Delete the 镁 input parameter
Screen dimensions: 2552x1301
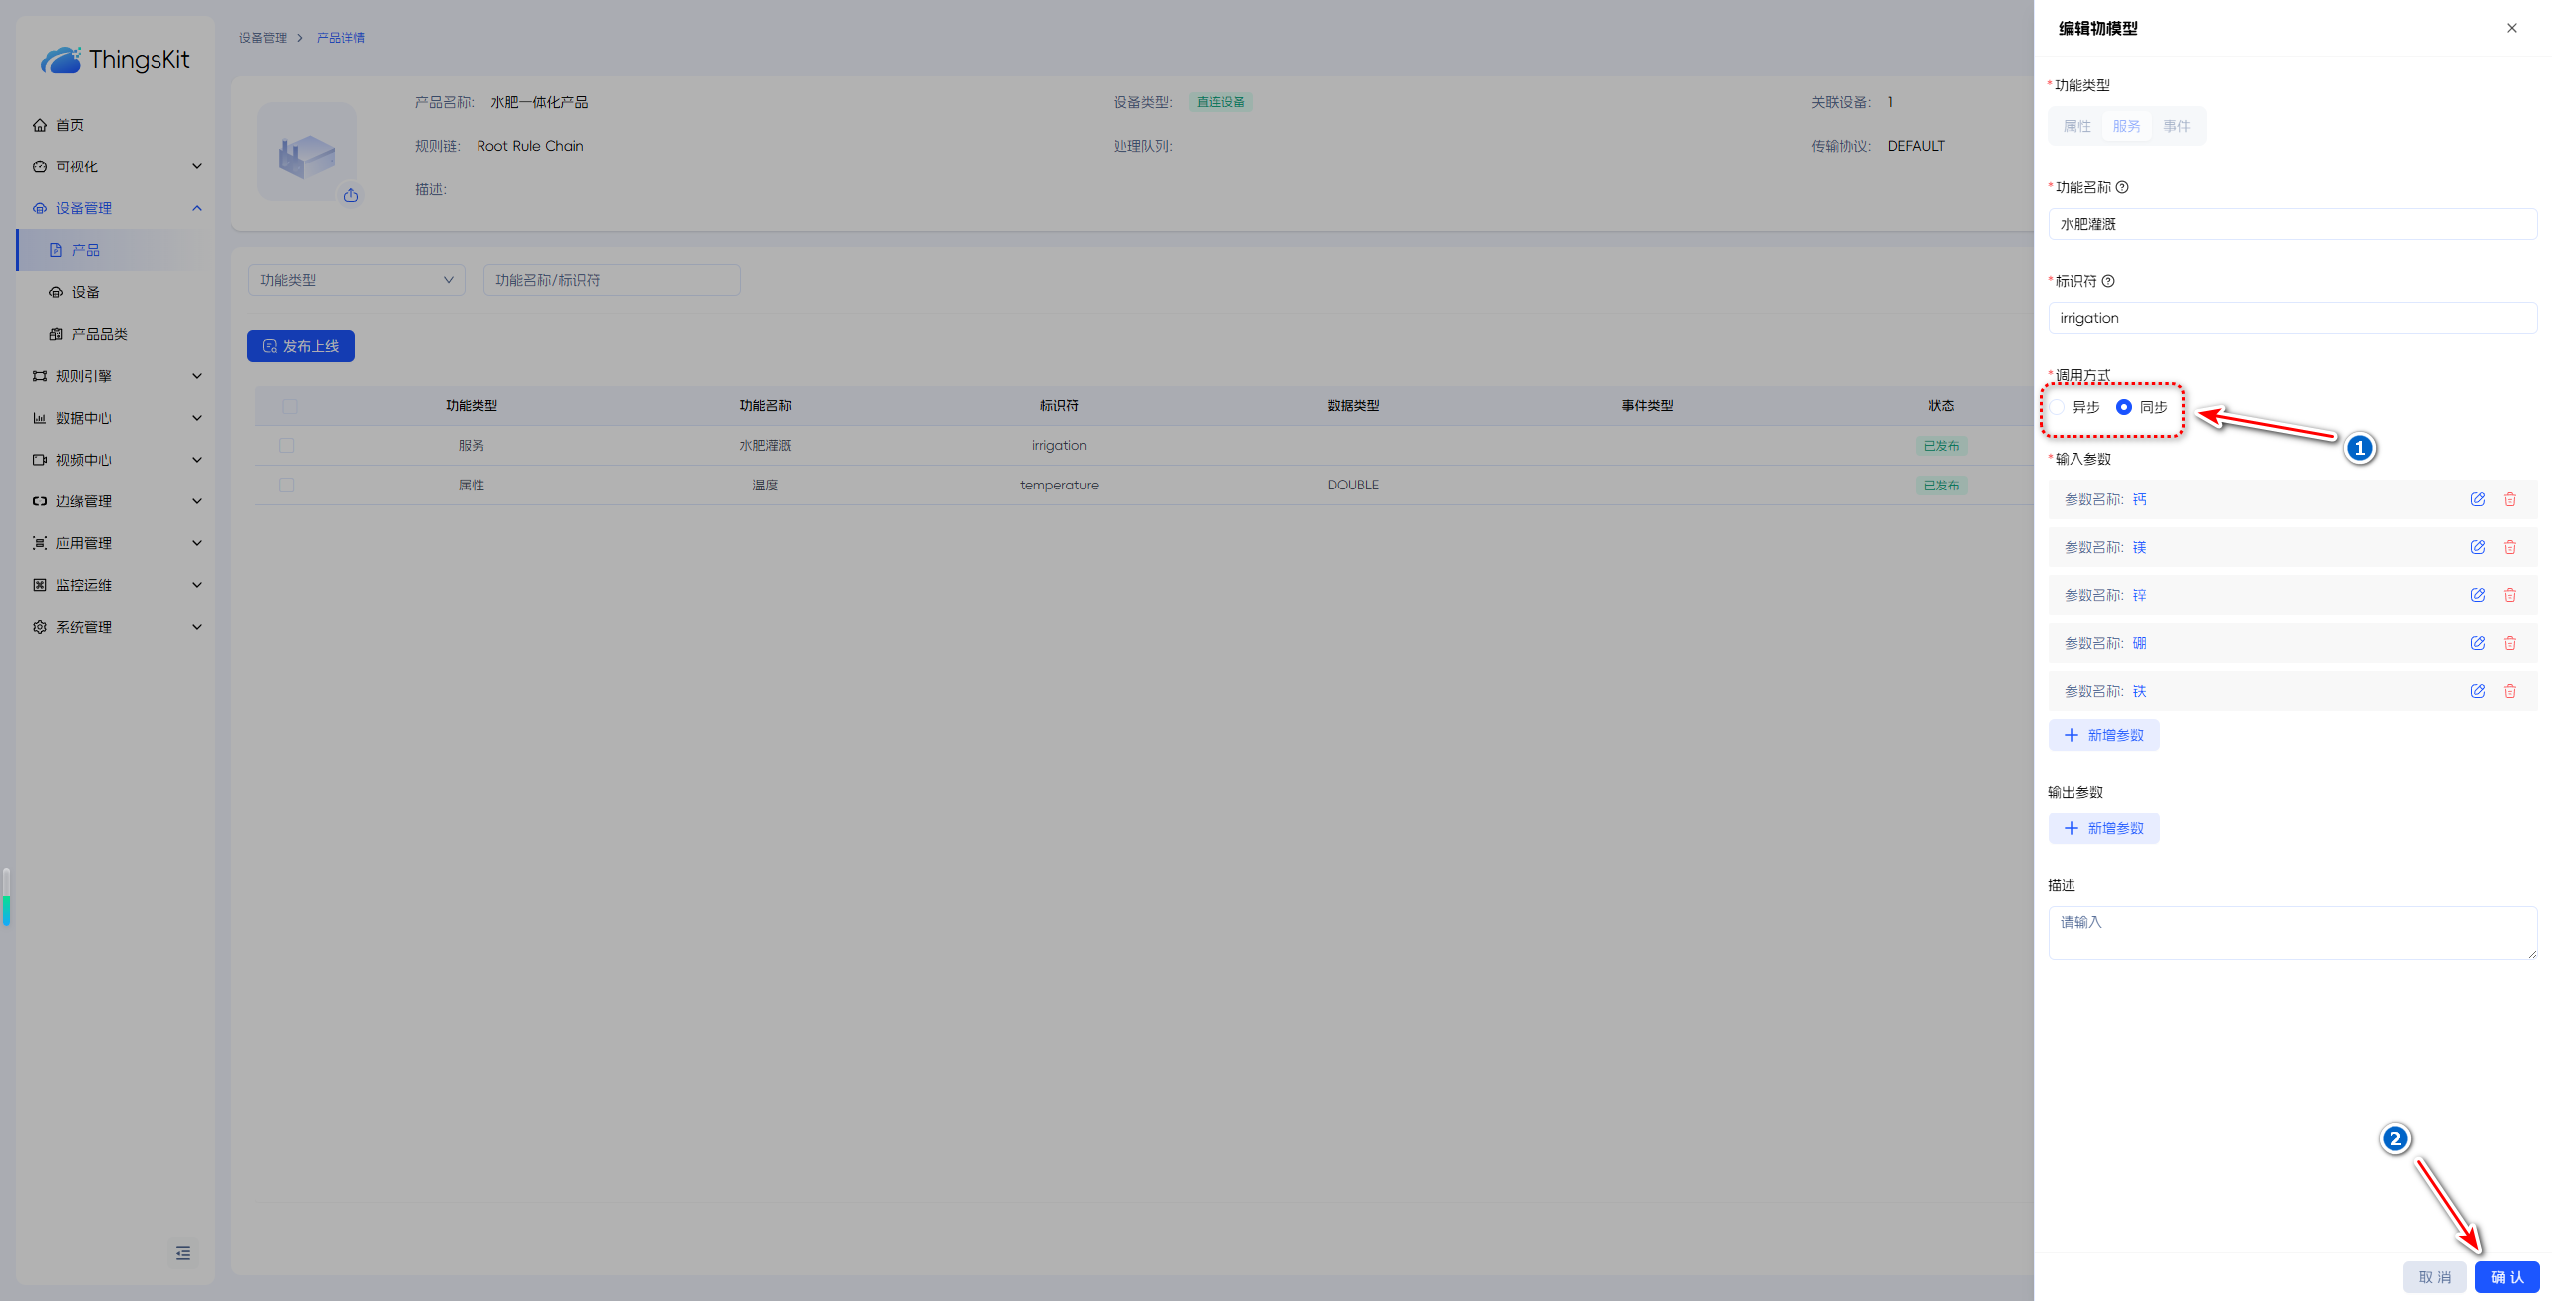pyautogui.click(x=2510, y=547)
